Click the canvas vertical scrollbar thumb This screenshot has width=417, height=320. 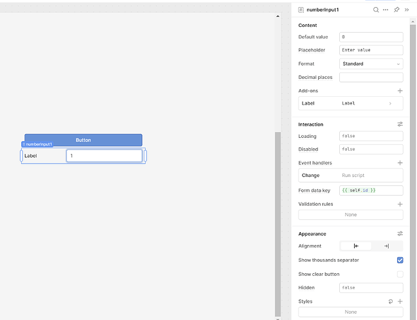[278, 224]
